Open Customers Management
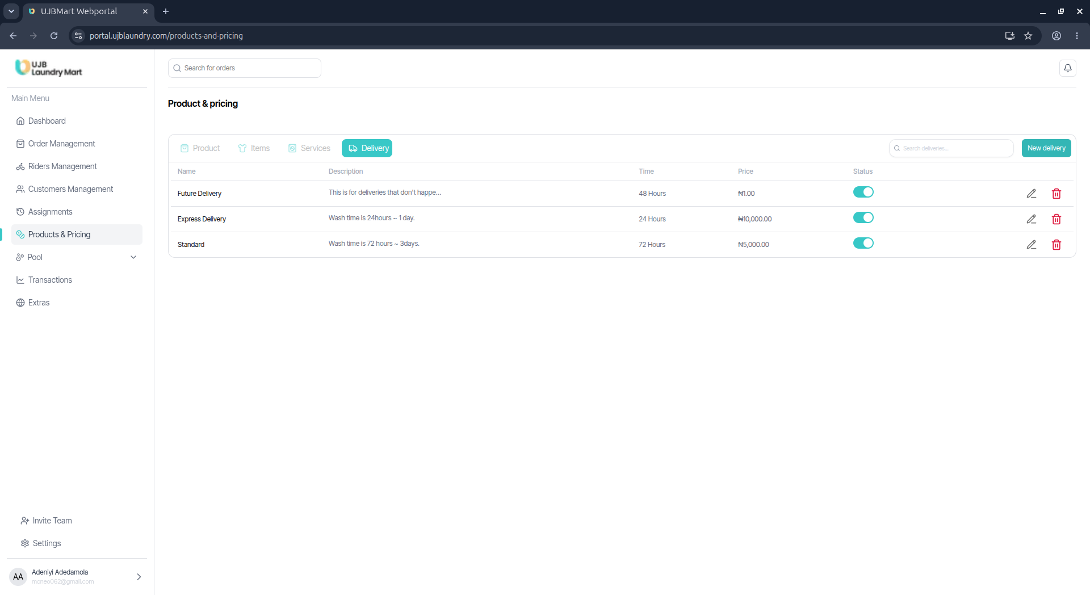 tap(77, 189)
